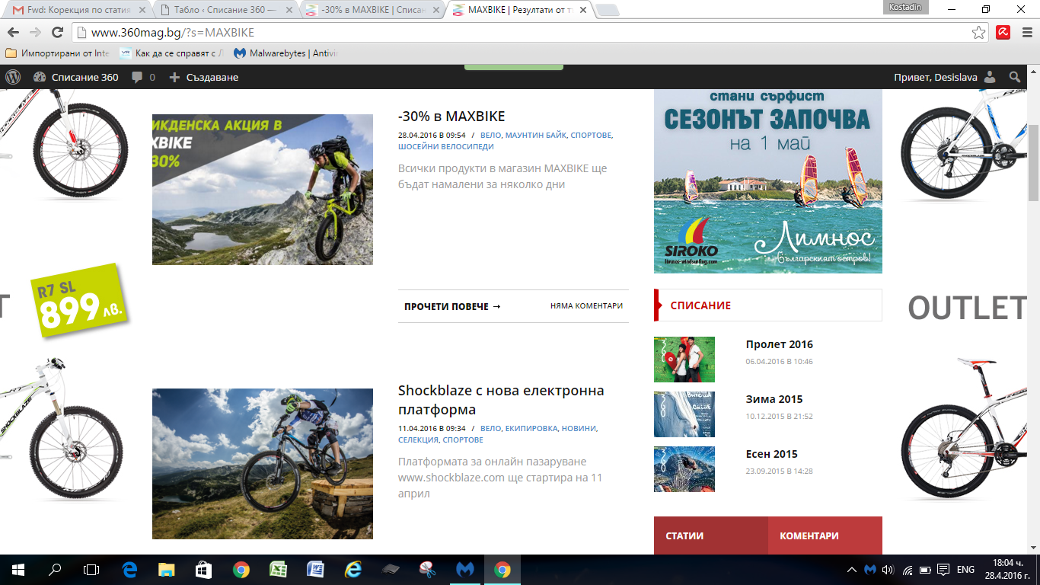Click the ЕКИПИРОВКА category link
Viewport: 1040px width, 585px height.
tap(531, 429)
